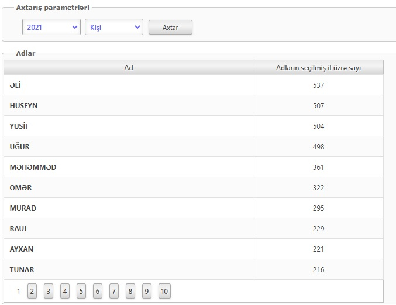The height and width of the screenshot is (305, 396).
Task: Go to results page 5
Action: (x=81, y=291)
